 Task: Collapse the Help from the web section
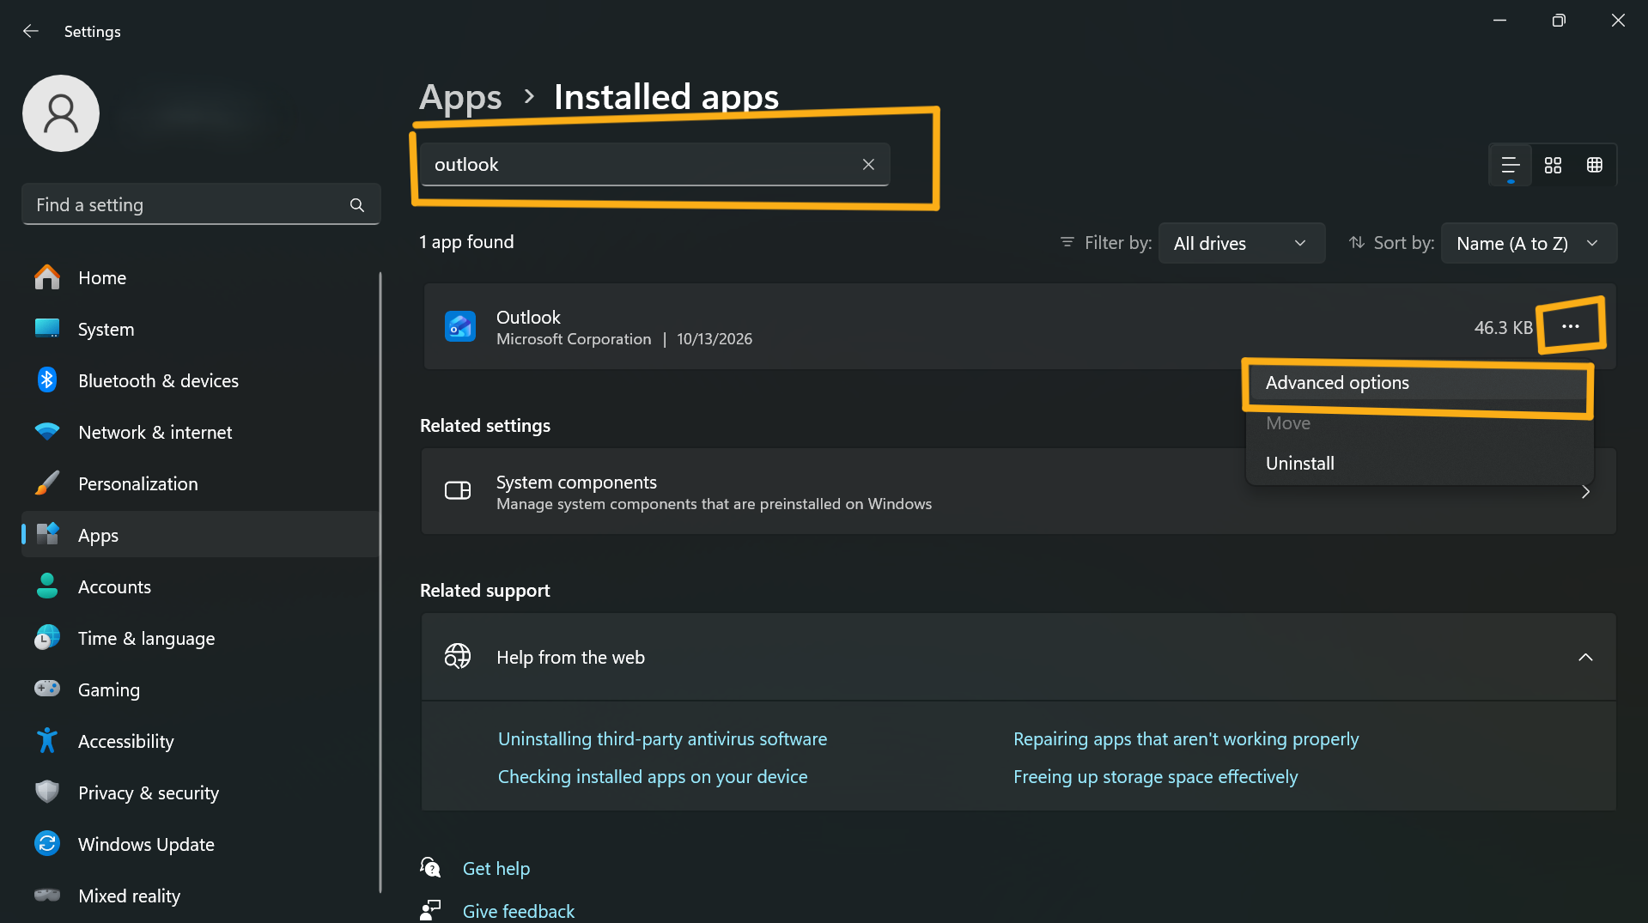[1585, 657]
